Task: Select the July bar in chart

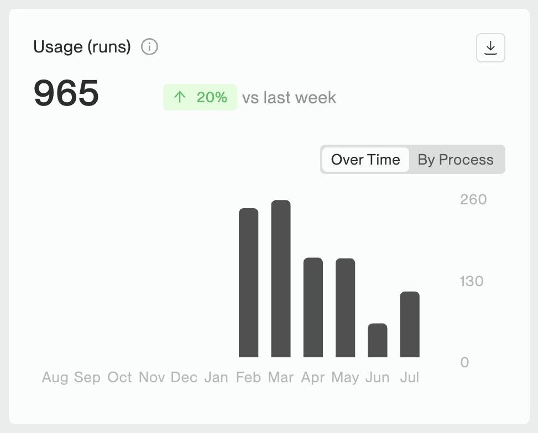Action: [x=410, y=324]
